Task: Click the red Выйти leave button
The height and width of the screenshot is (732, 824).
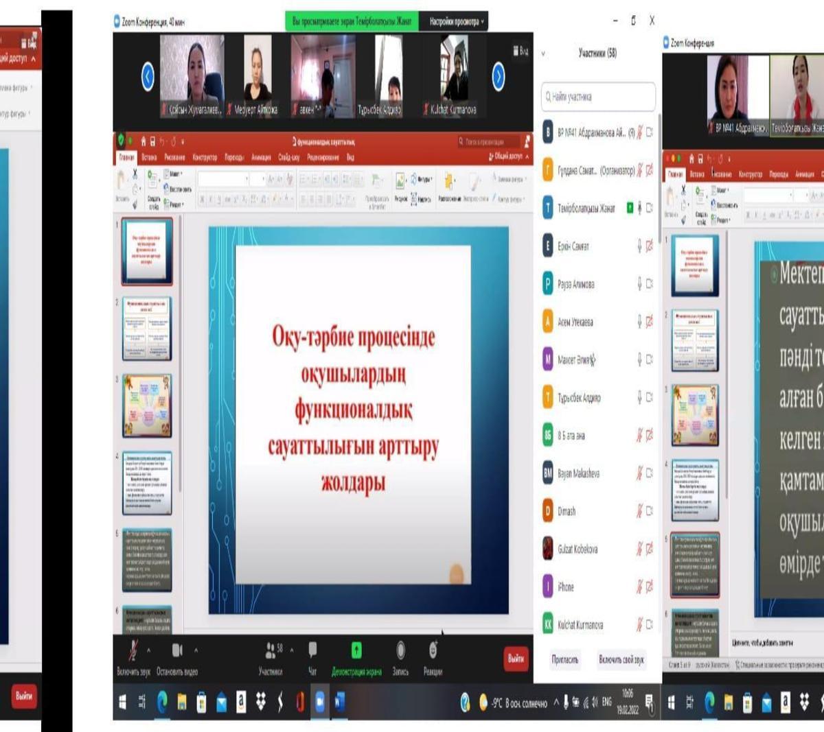Action: [x=516, y=658]
